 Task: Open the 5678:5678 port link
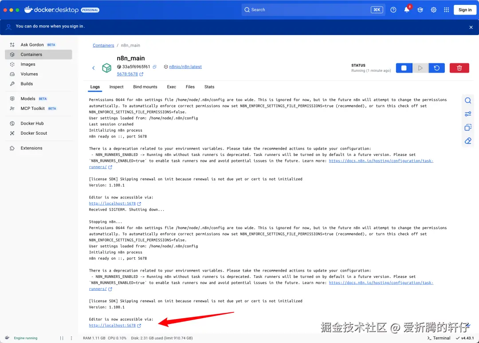(x=127, y=74)
